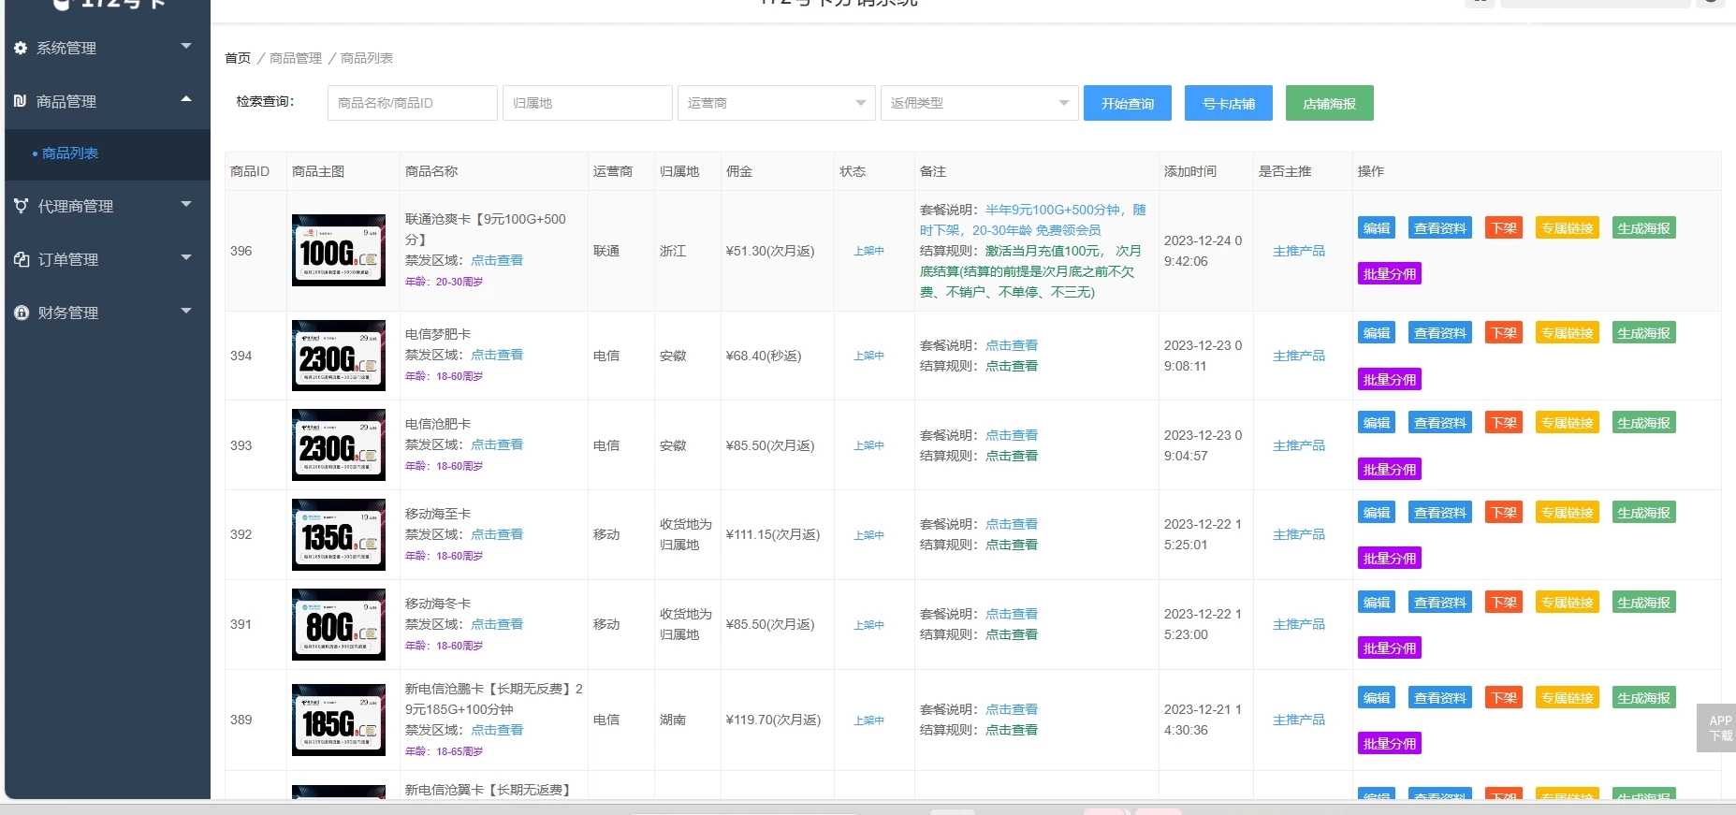The width and height of the screenshot is (1736, 815).
Task: Click 专属链接 for product 389
Action: pyautogui.click(x=1568, y=698)
